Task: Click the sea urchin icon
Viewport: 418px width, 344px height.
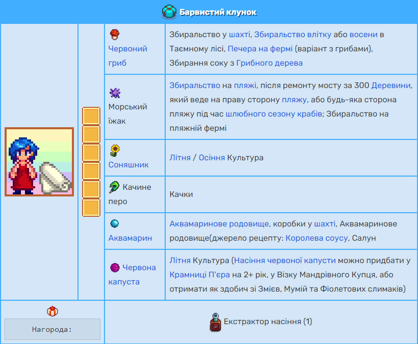Action: tap(115, 93)
